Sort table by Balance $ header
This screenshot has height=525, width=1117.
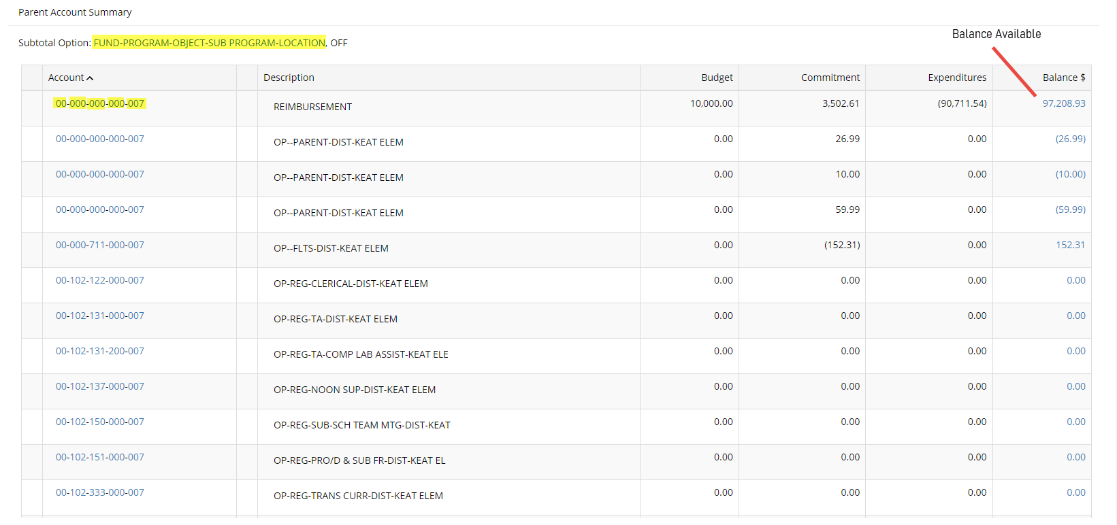(x=1063, y=78)
